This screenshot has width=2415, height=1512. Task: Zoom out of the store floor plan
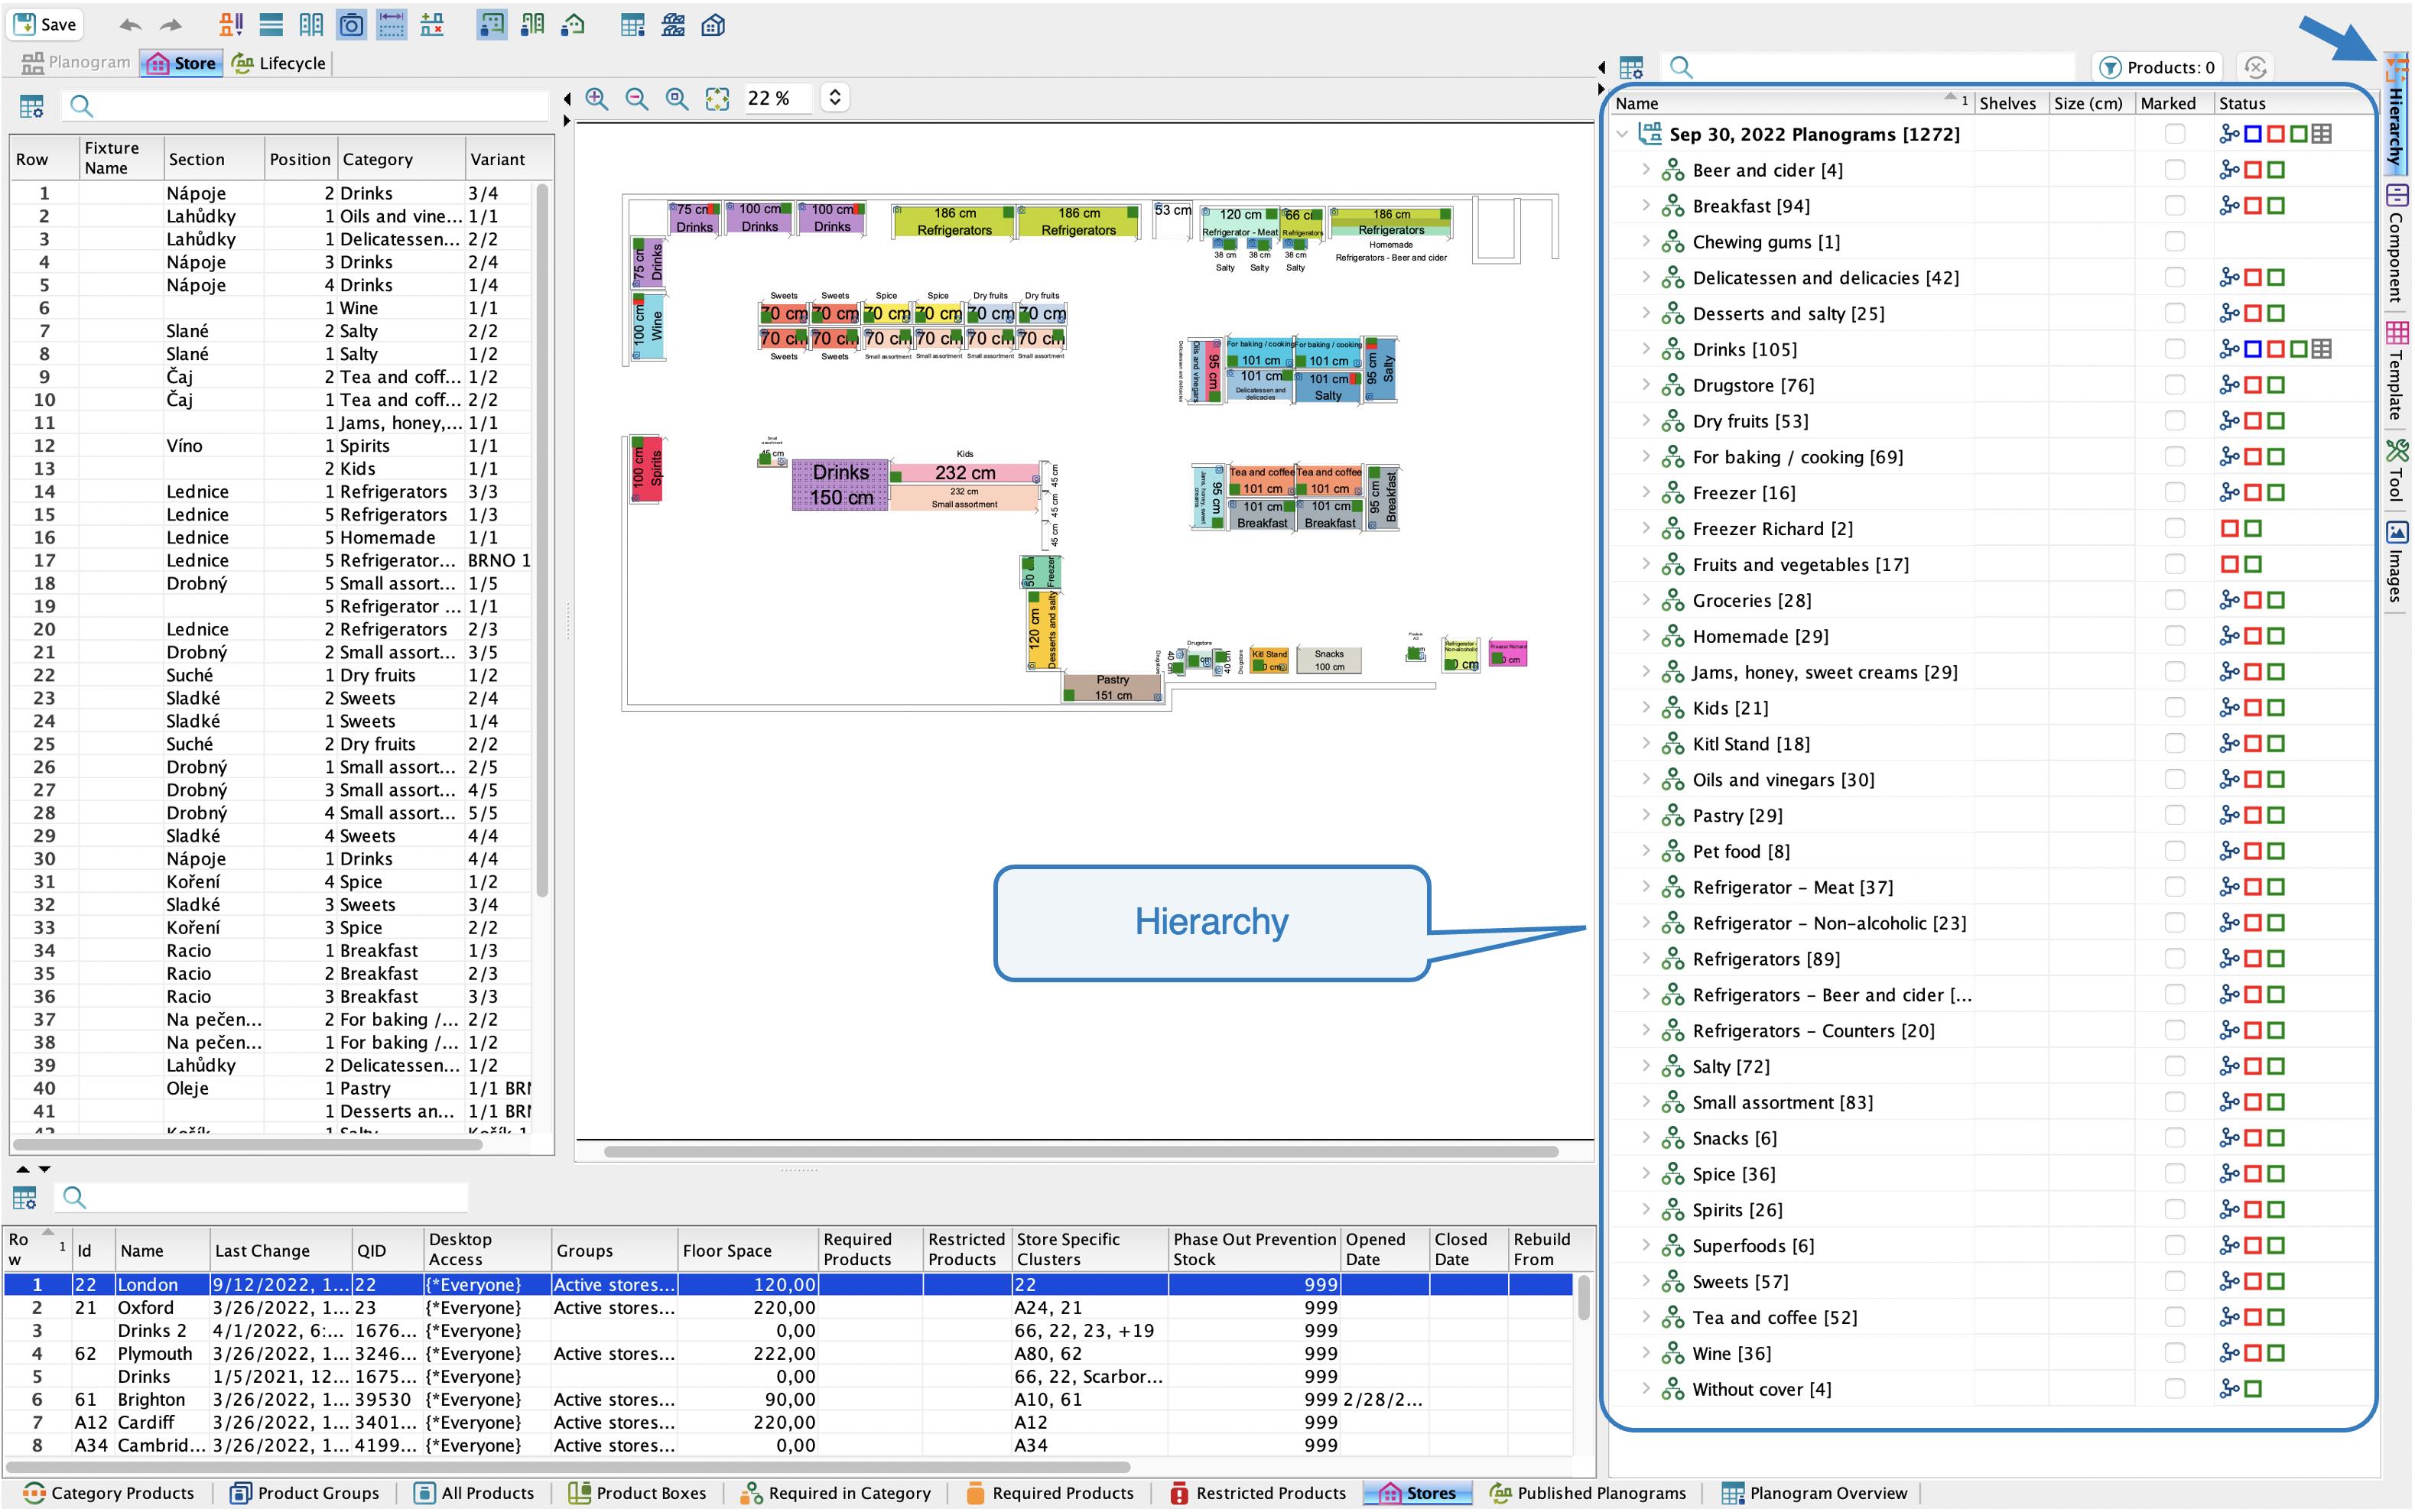[x=636, y=98]
